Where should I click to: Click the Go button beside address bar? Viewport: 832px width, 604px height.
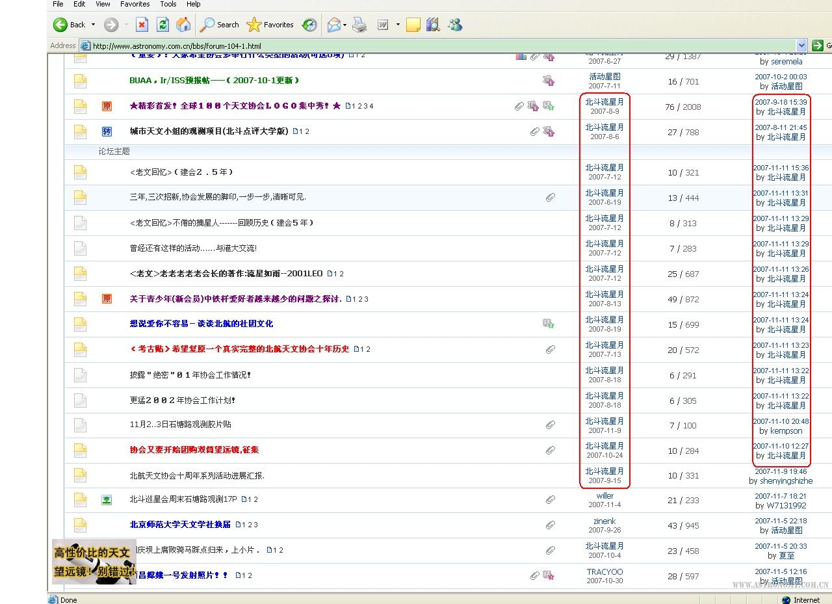coord(822,46)
